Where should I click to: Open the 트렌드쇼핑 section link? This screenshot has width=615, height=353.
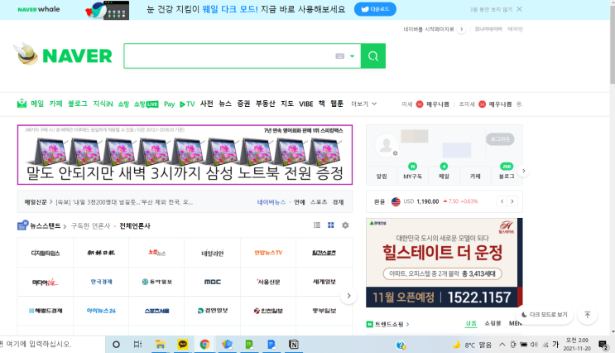click(x=388, y=324)
